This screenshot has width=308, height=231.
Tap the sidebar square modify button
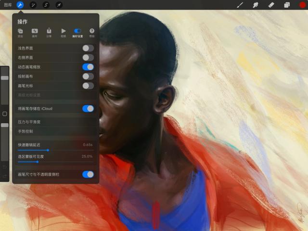click(x=5, y=114)
